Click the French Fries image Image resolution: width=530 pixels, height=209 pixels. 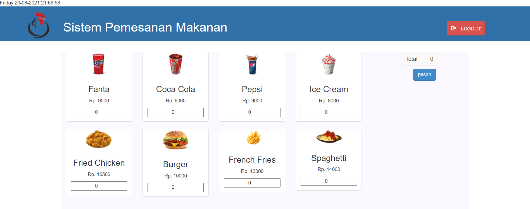[x=252, y=138]
